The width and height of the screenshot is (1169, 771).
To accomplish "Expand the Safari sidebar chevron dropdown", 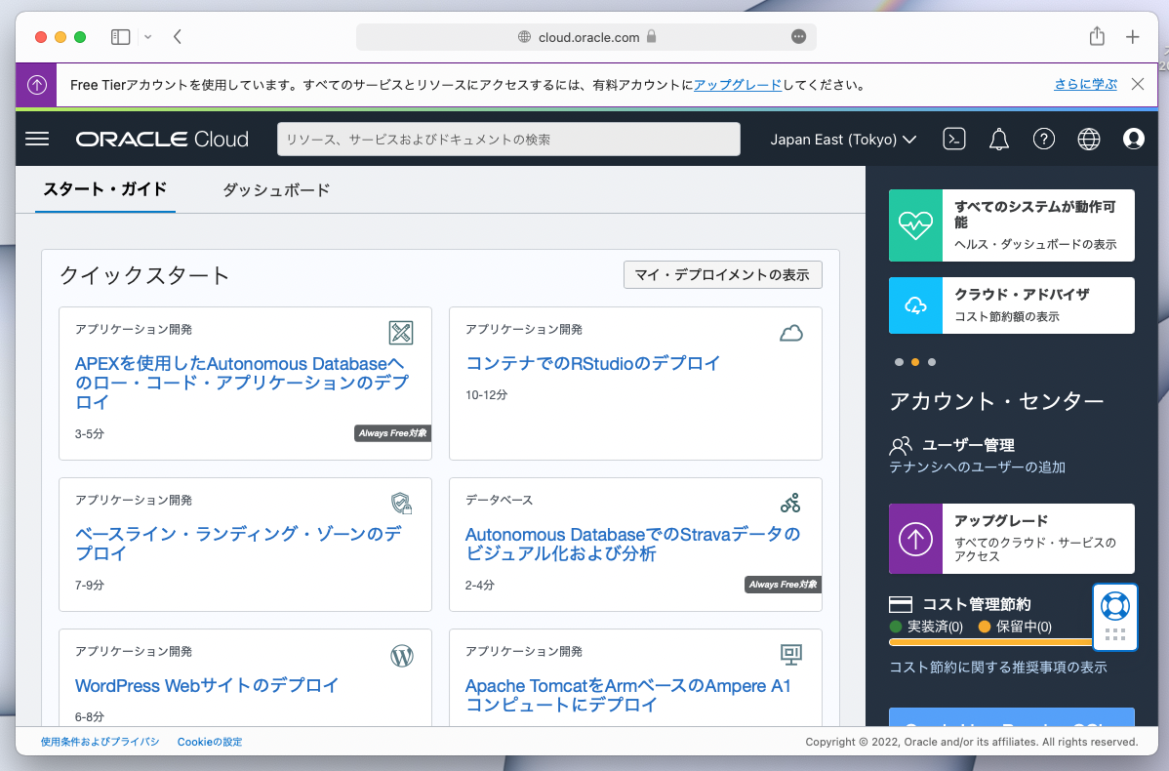I will [x=147, y=36].
